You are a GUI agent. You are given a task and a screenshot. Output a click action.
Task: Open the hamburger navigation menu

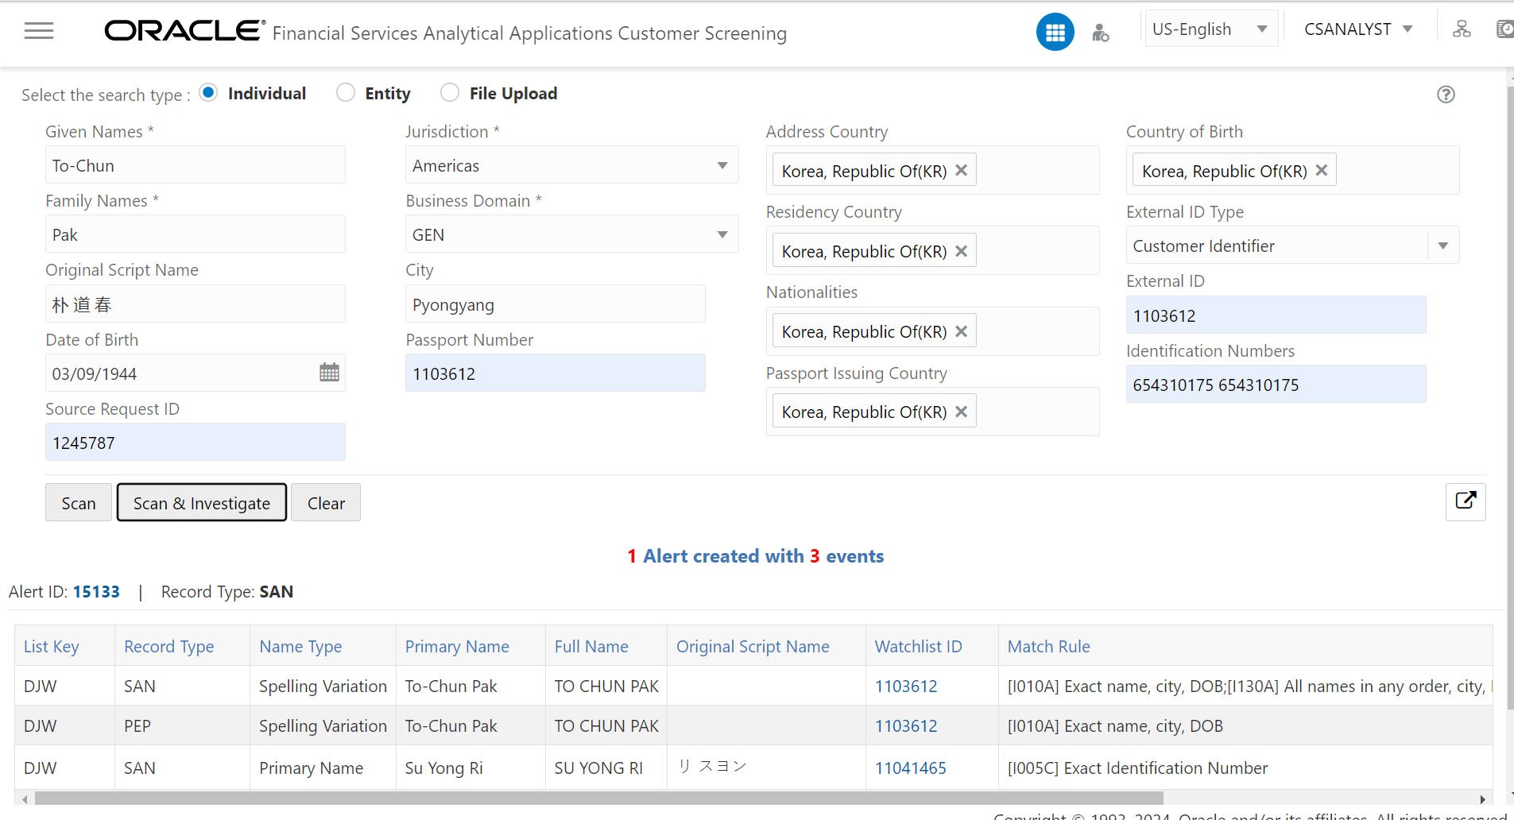coord(39,31)
